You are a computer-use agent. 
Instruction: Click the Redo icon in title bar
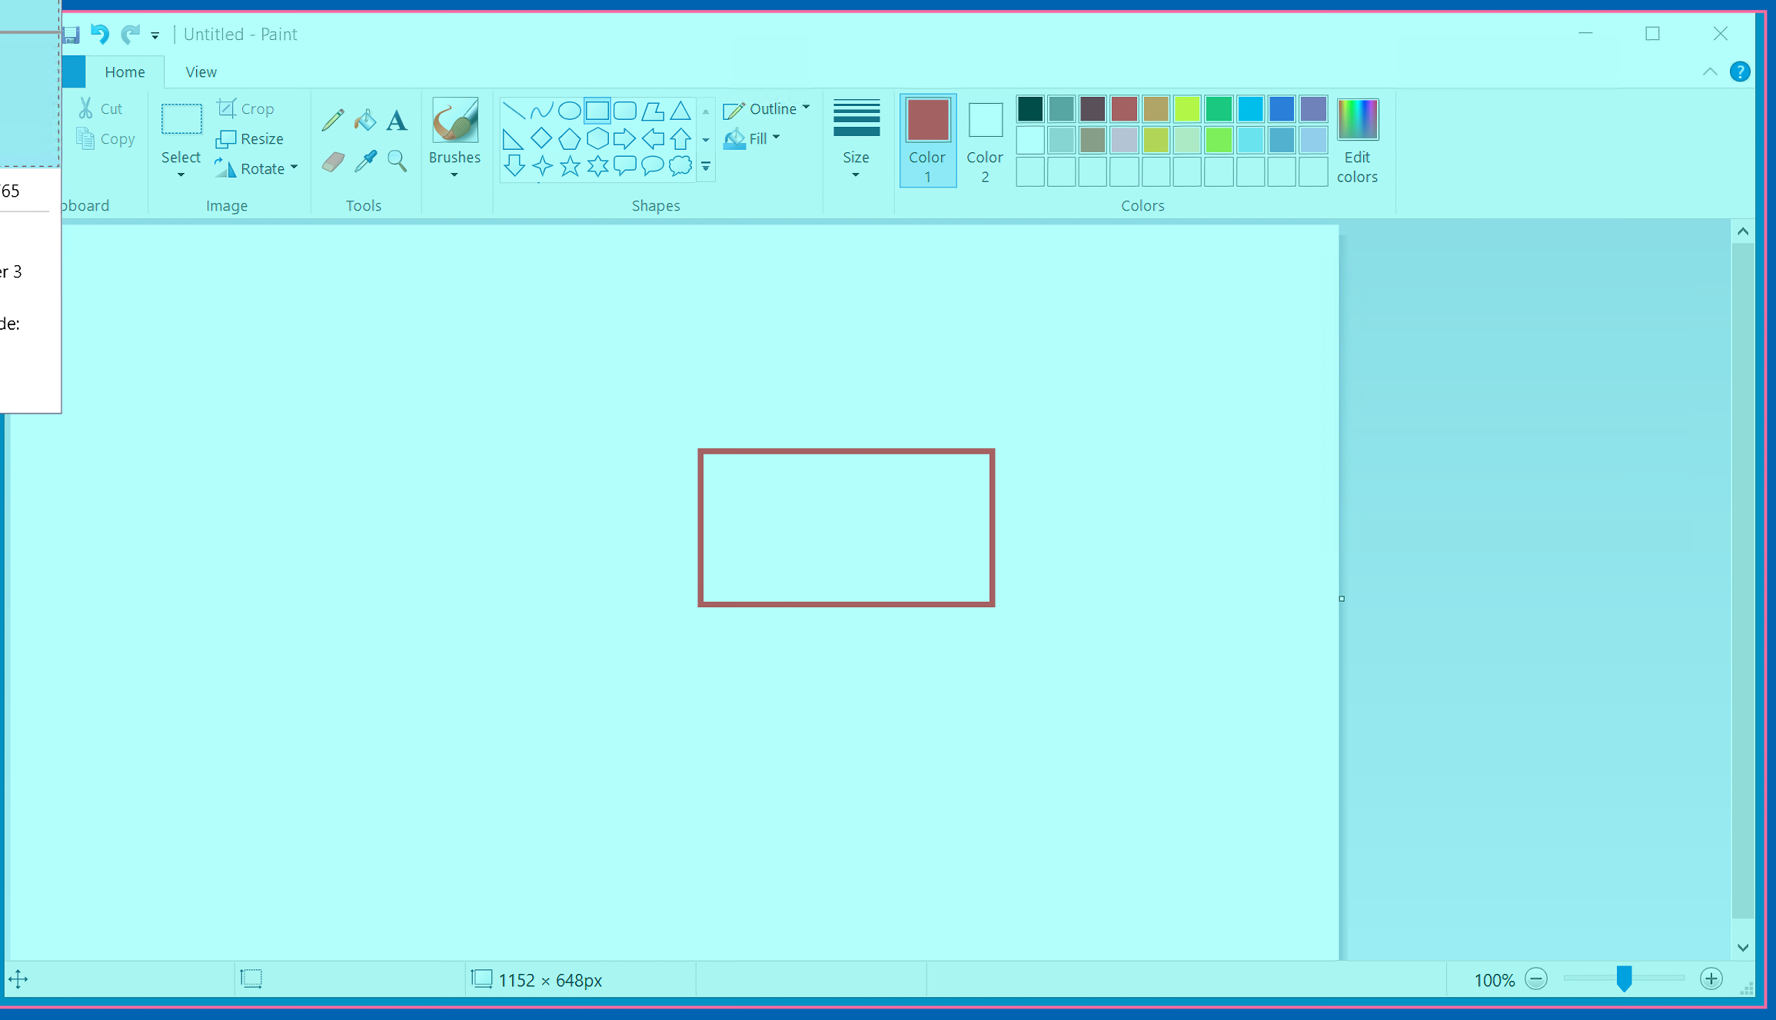131,34
